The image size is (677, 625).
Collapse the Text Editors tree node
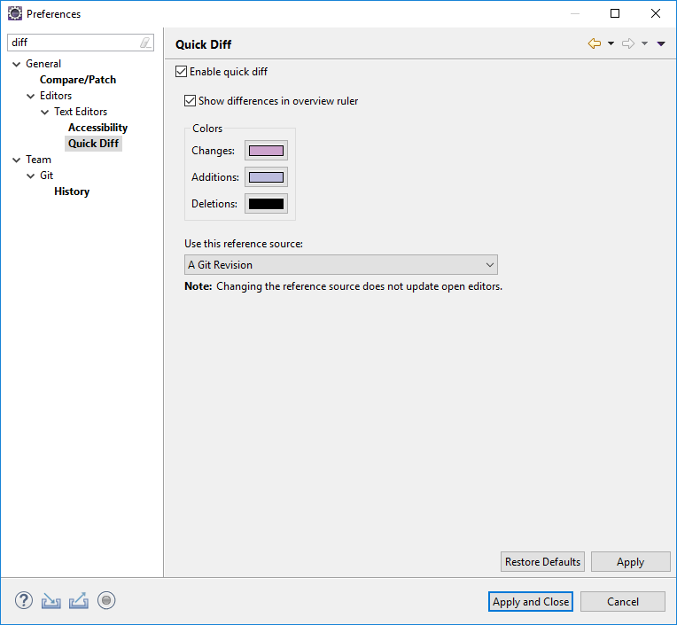pyautogui.click(x=45, y=112)
